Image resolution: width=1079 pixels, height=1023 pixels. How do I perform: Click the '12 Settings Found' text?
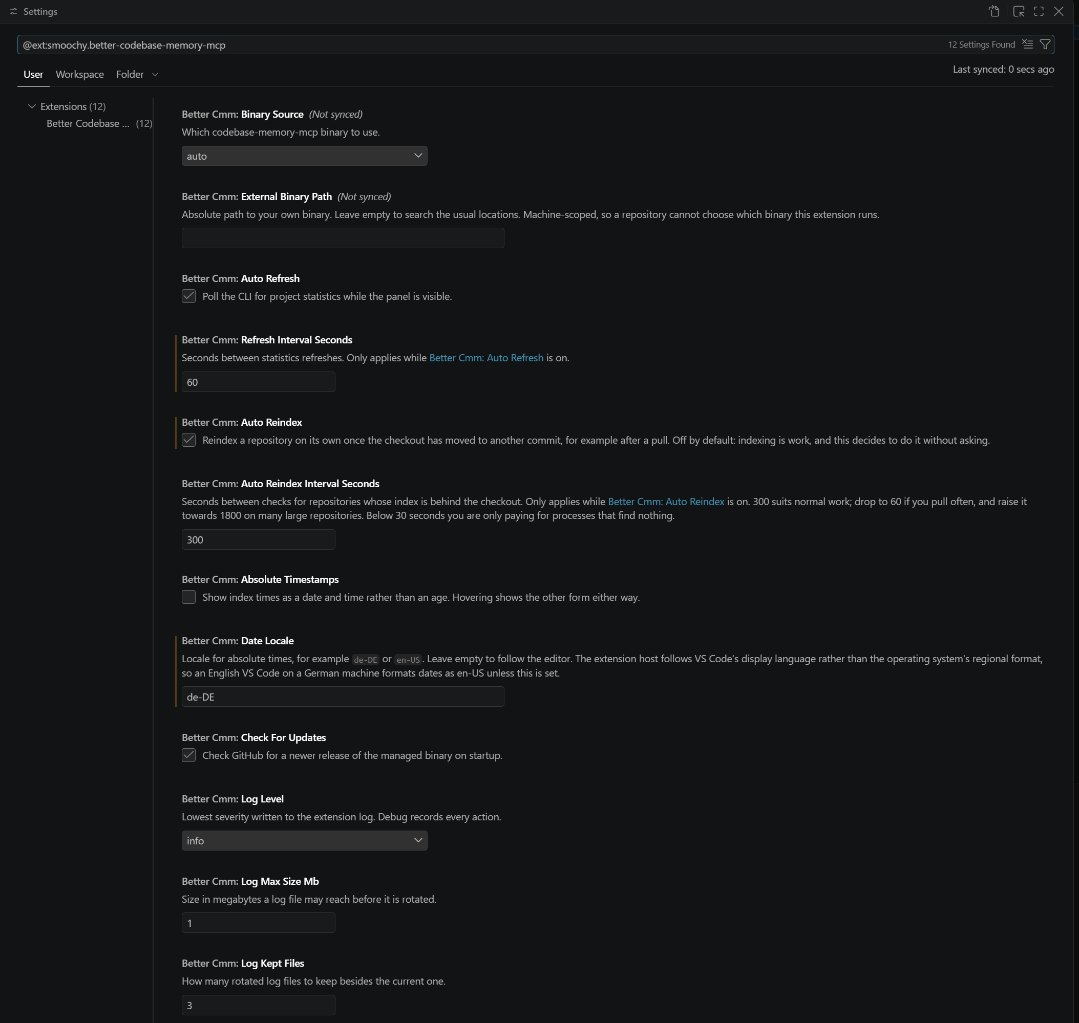coord(981,45)
